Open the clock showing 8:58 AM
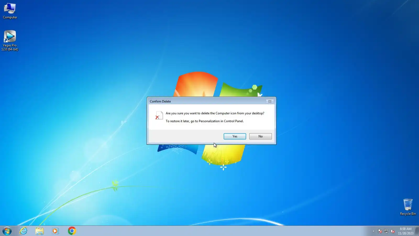Screen dimensions: 419x236 (x=406, y=231)
